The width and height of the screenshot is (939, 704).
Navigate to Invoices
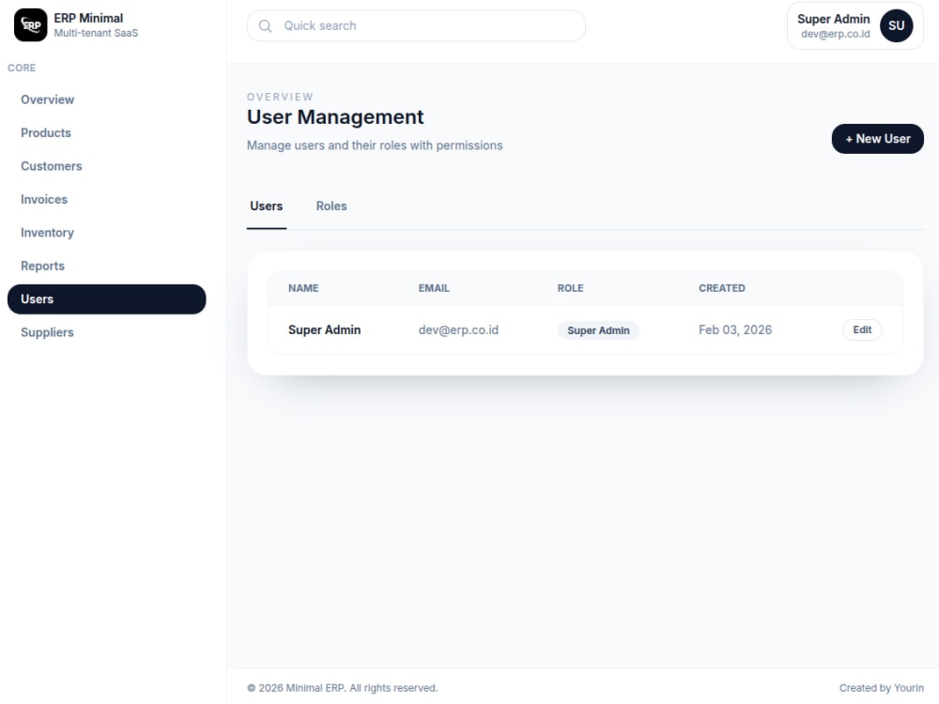click(x=107, y=199)
